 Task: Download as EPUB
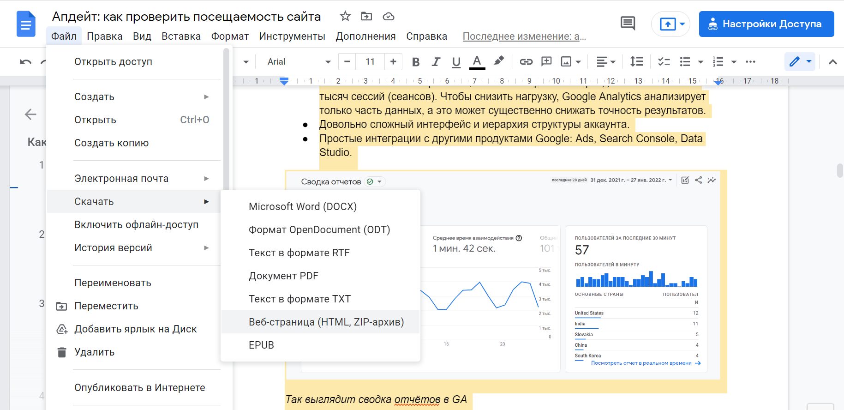(x=320, y=345)
